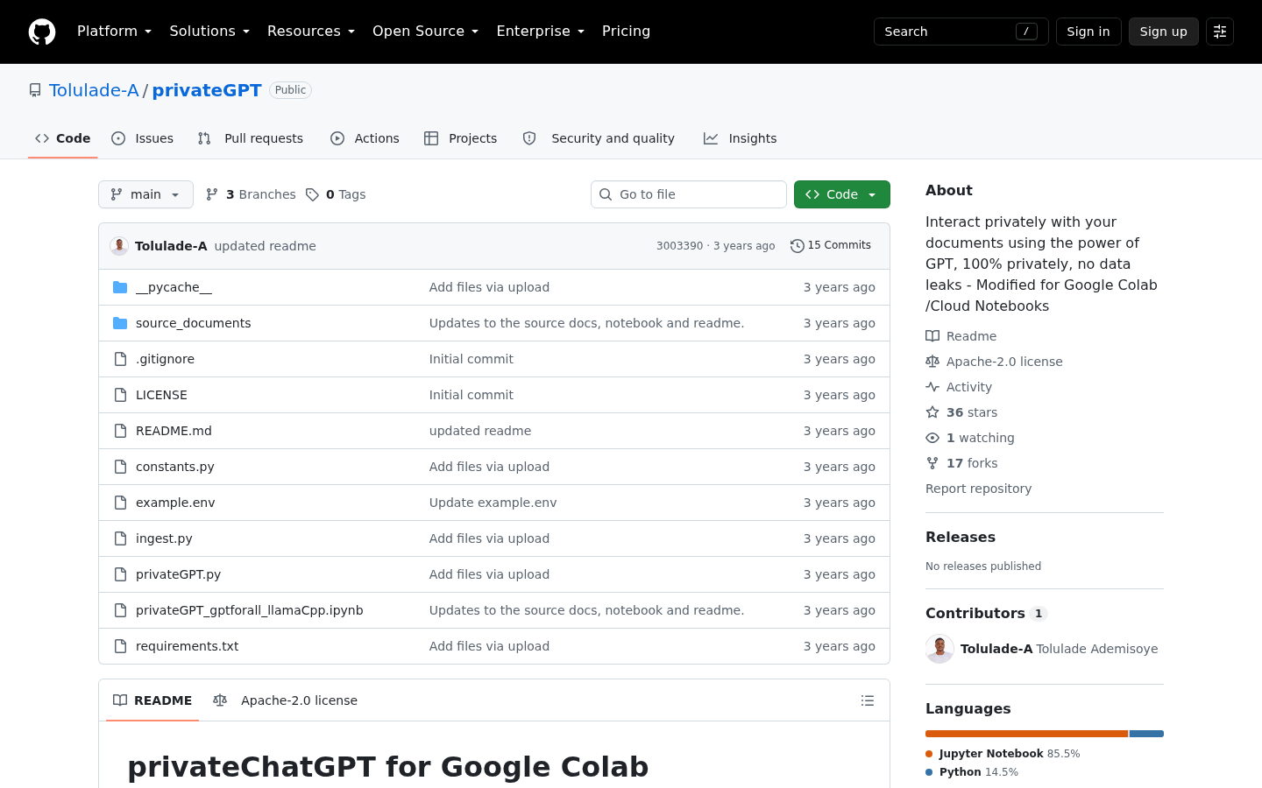Click the license scale icon in About
This screenshot has height=788, width=1262.
point(932,362)
